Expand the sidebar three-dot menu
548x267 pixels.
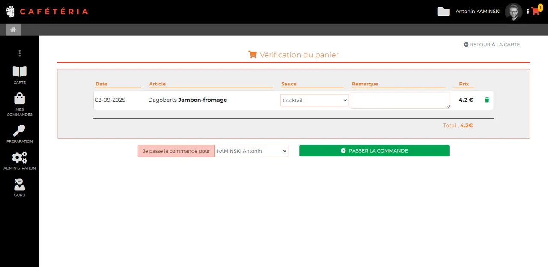(x=19, y=53)
